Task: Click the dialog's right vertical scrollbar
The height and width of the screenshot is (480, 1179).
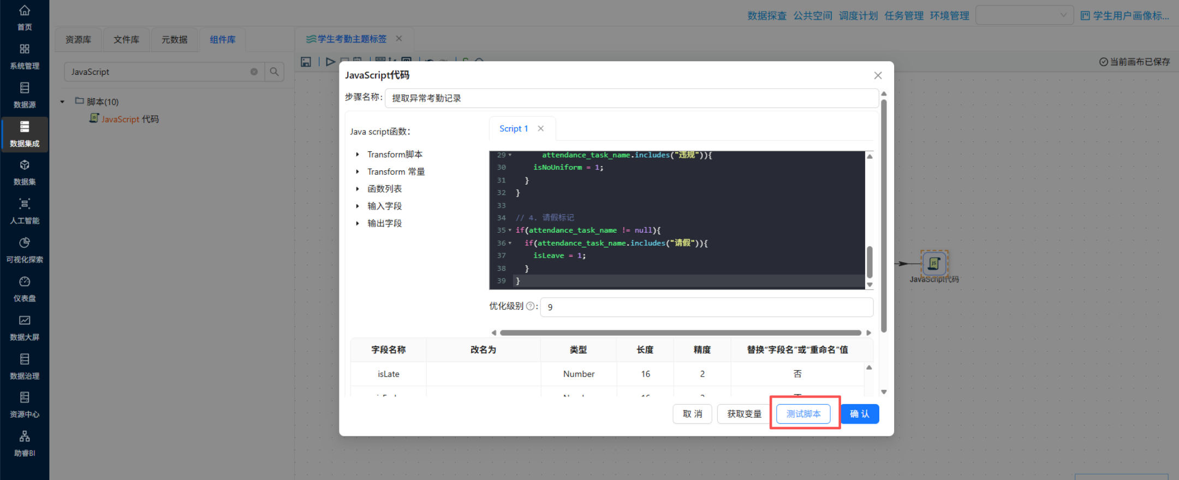Action: [x=884, y=216]
